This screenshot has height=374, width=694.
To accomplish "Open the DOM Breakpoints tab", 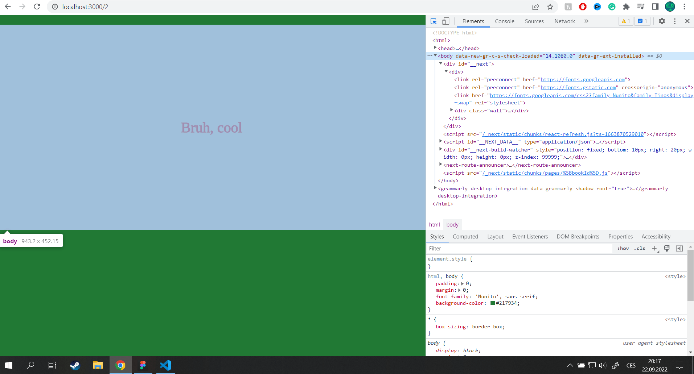I will (x=578, y=237).
